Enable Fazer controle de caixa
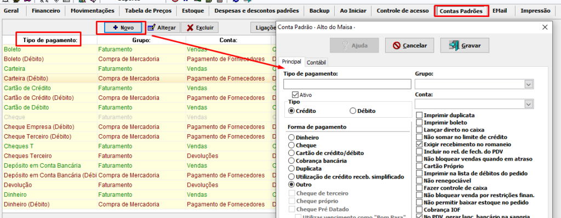The height and width of the screenshot is (218, 561). tap(419, 188)
